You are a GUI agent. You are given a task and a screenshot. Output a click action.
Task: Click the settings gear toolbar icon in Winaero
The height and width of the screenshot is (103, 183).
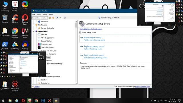point(65,18)
